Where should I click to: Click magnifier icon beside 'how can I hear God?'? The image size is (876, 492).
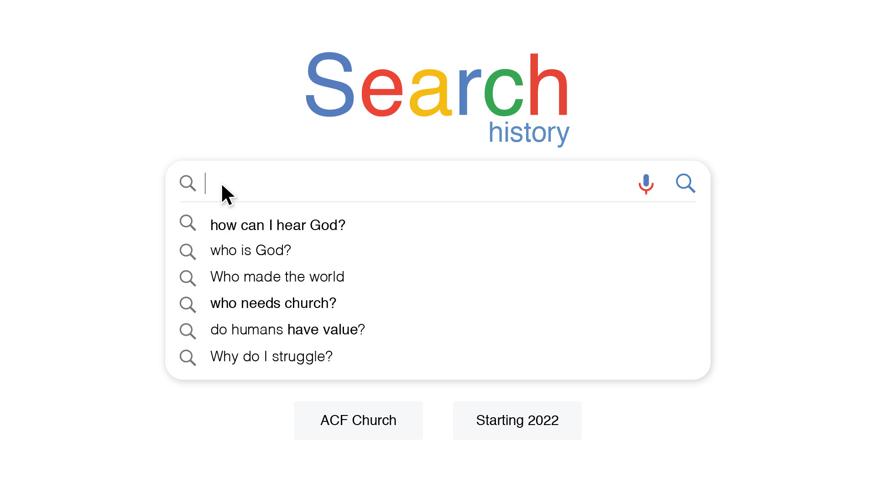(188, 223)
